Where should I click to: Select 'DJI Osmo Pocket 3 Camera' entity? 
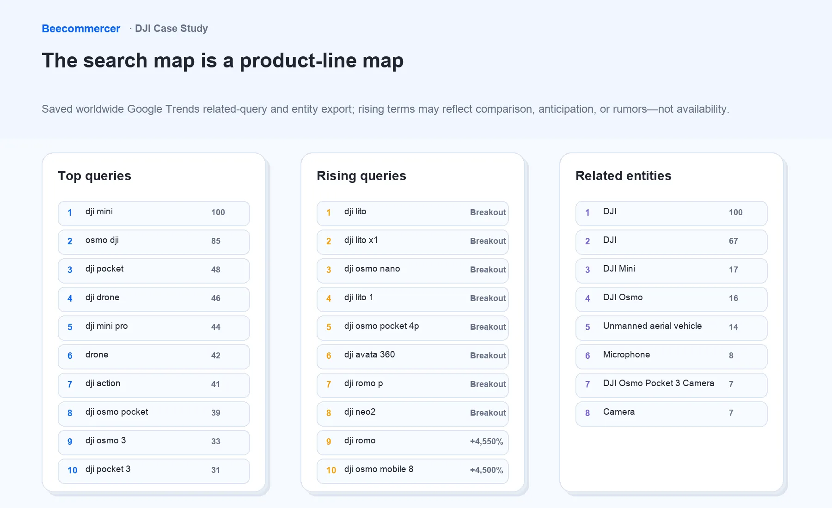coord(672,385)
